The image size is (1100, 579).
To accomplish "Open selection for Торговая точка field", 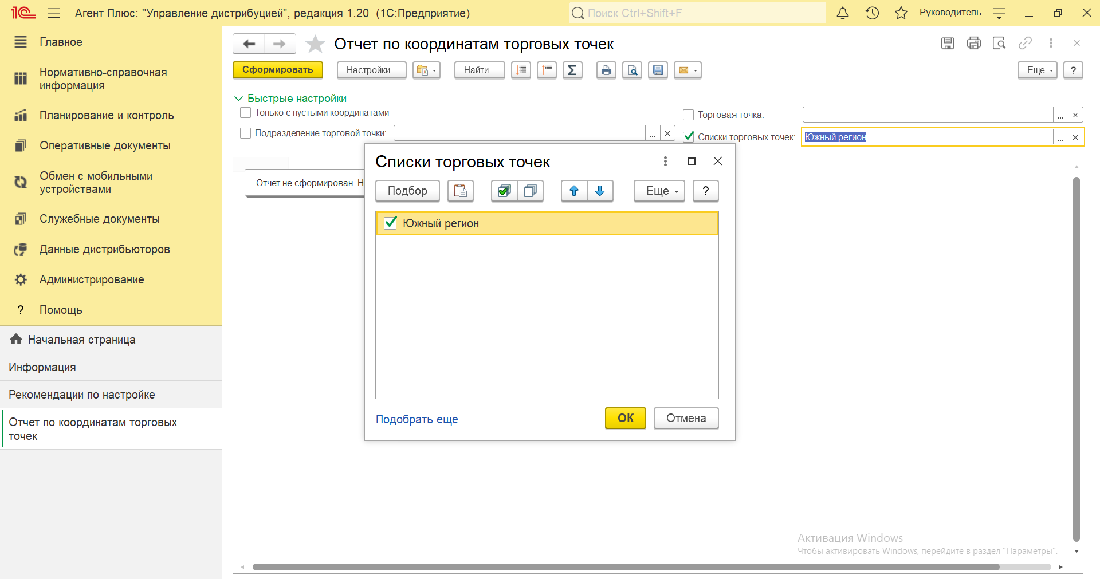I will [x=1060, y=115].
